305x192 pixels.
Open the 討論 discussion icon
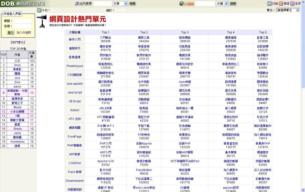[x=269, y=4]
